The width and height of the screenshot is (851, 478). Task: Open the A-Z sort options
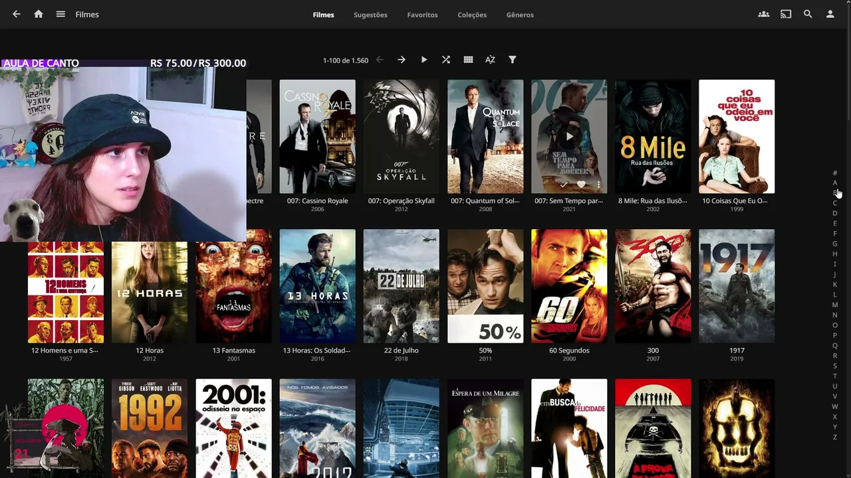[x=490, y=60]
